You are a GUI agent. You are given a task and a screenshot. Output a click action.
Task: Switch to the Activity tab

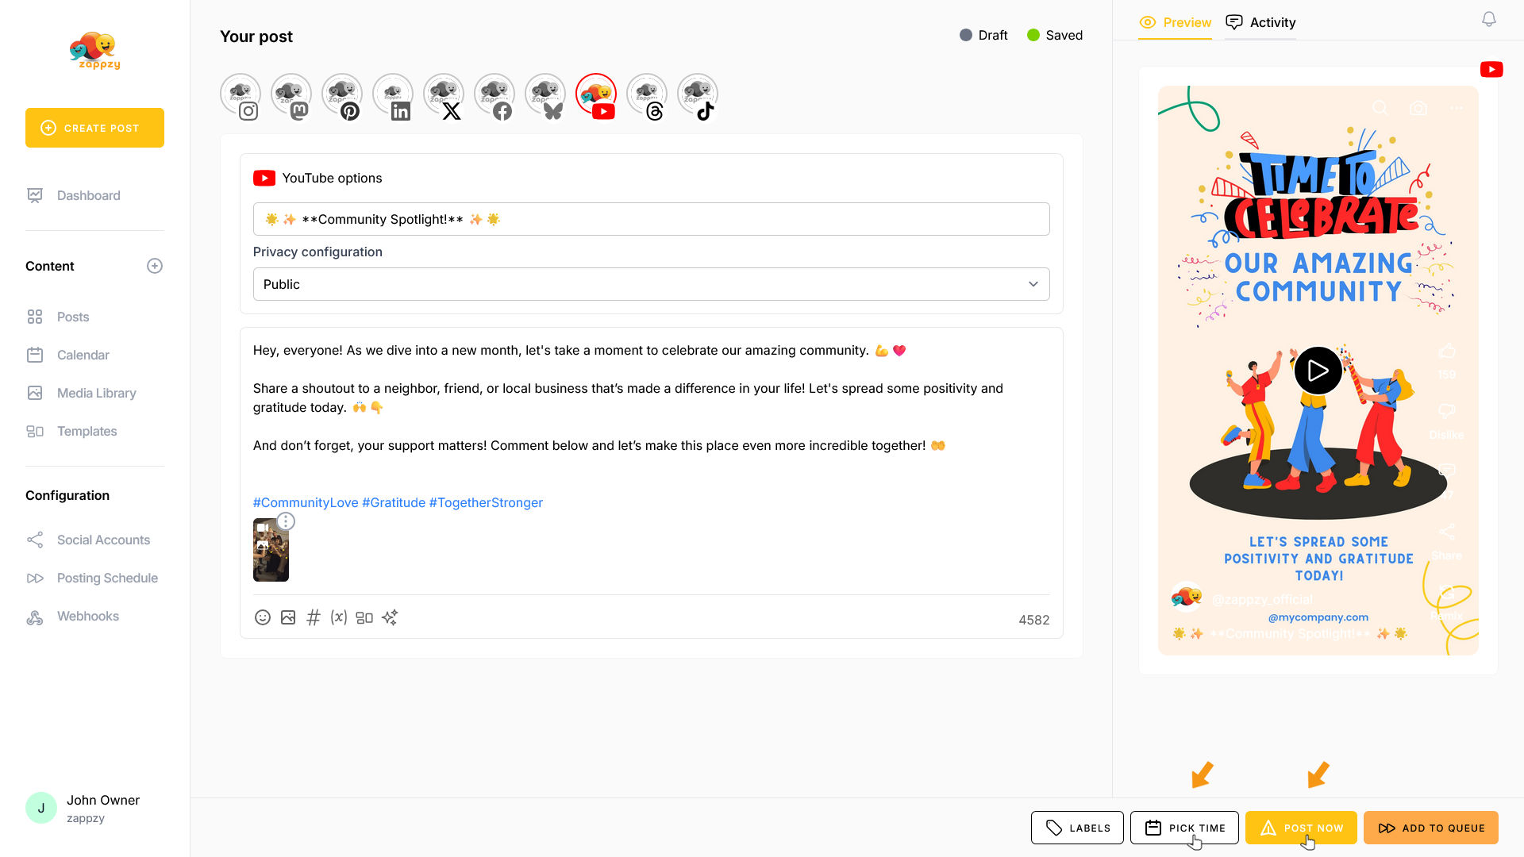coord(1260,22)
